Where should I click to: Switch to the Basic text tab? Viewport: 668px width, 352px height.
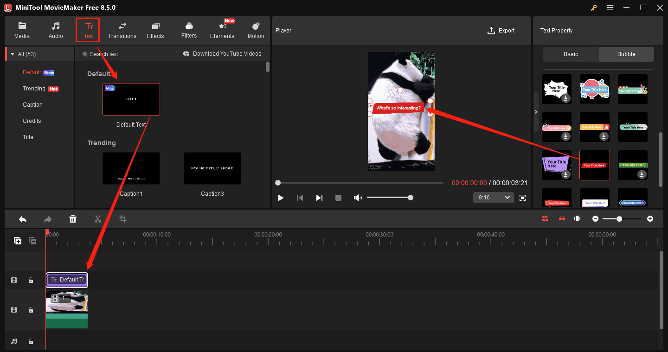click(x=570, y=54)
